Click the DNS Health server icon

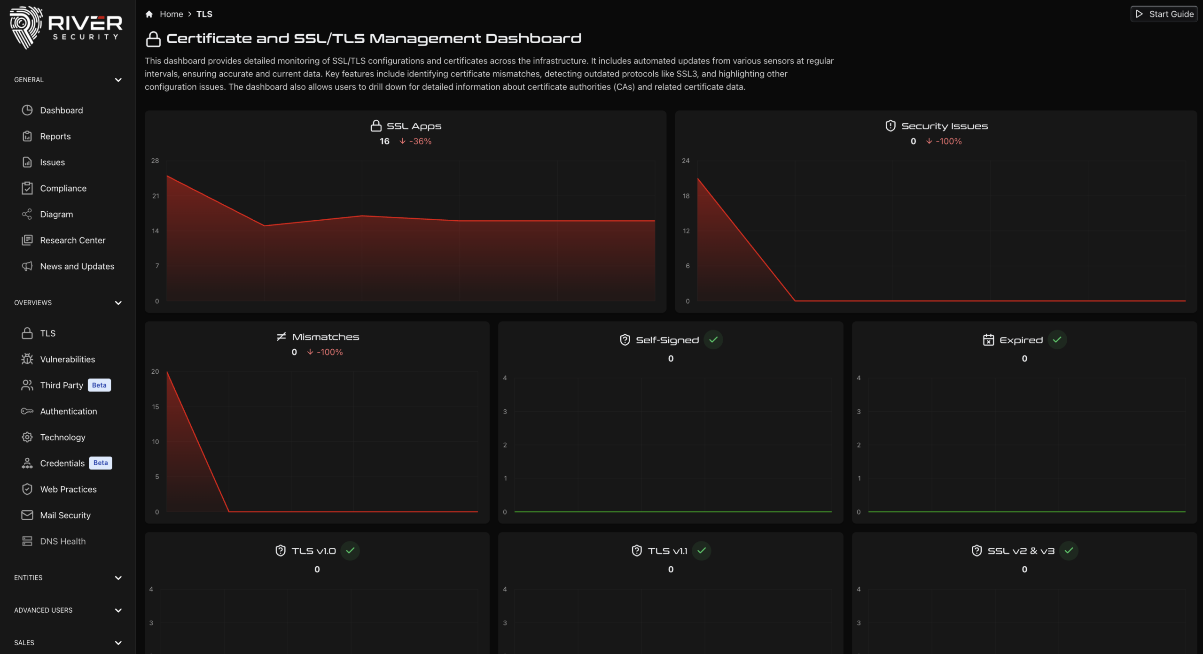pos(27,541)
